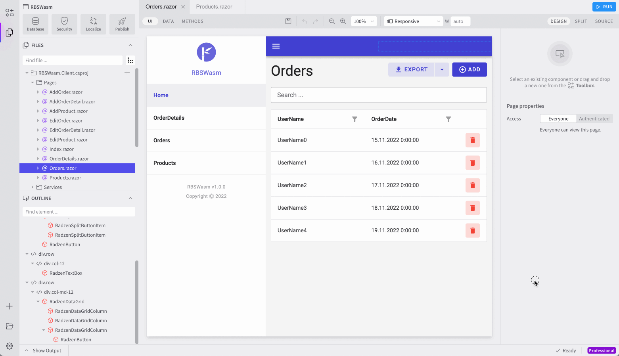Open the UI tab
This screenshot has width=619, height=356.
pos(150,21)
